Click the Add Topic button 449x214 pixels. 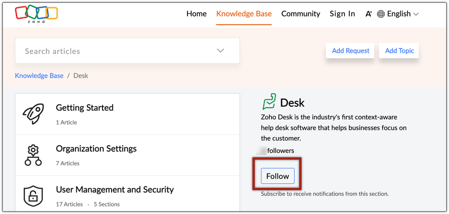(399, 51)
